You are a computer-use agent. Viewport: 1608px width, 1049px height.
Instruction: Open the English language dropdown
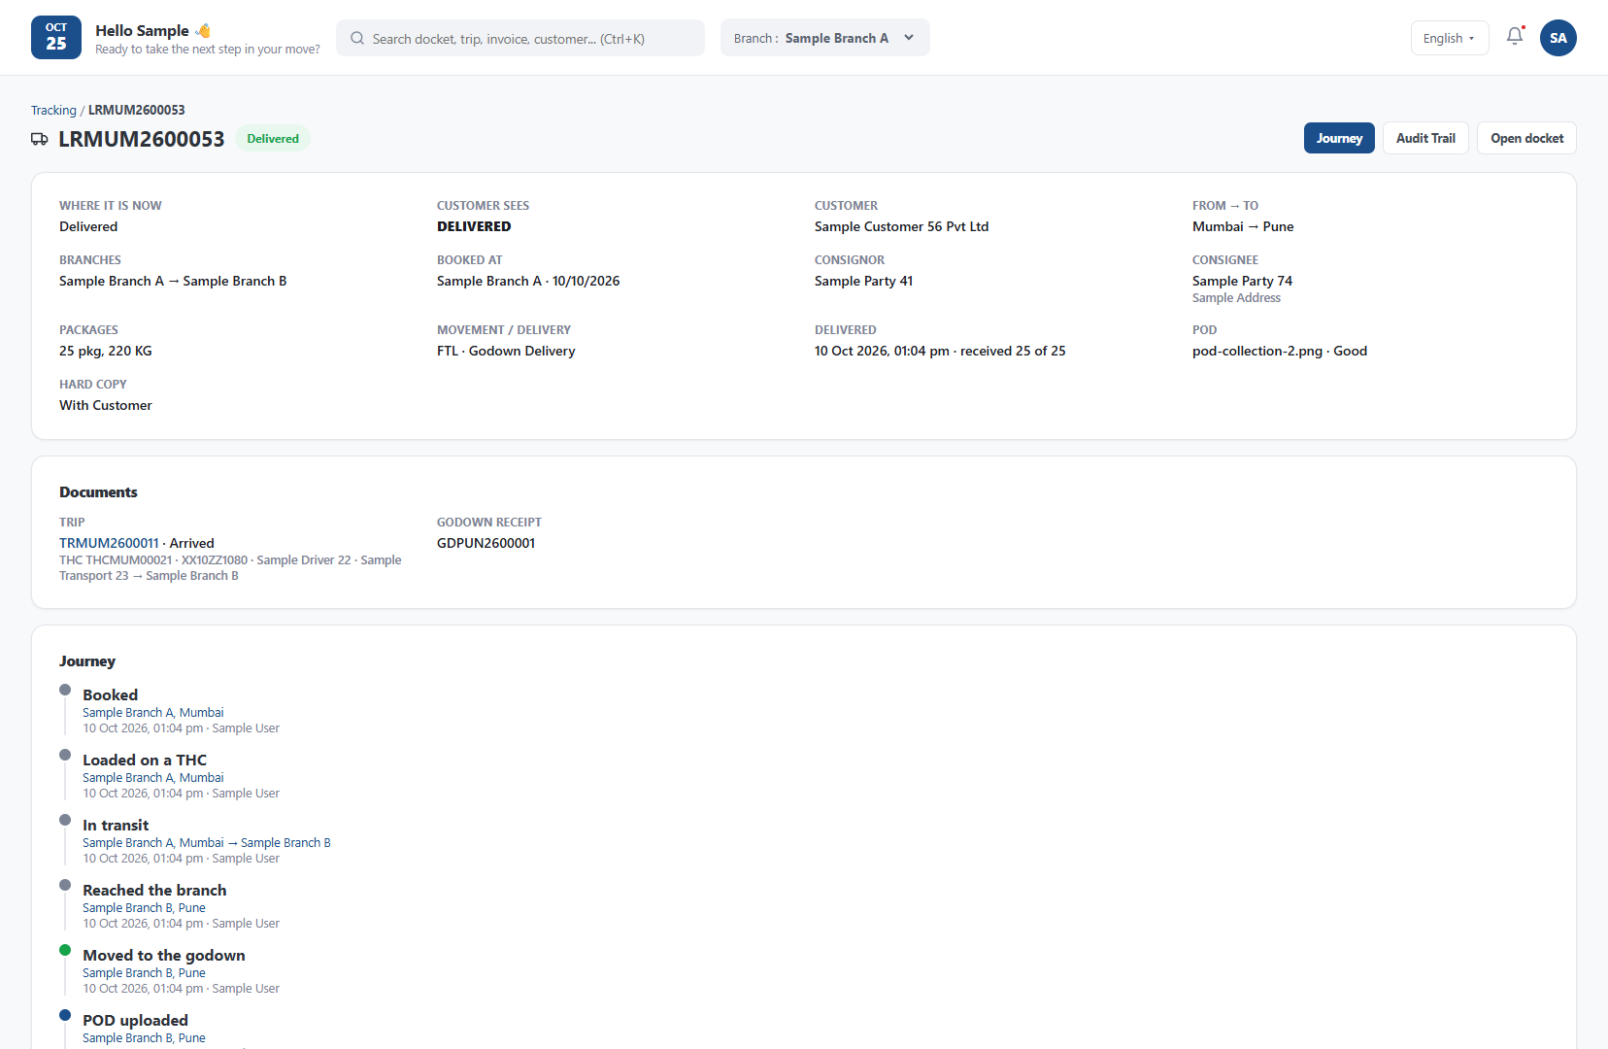tap(1450, 38)
